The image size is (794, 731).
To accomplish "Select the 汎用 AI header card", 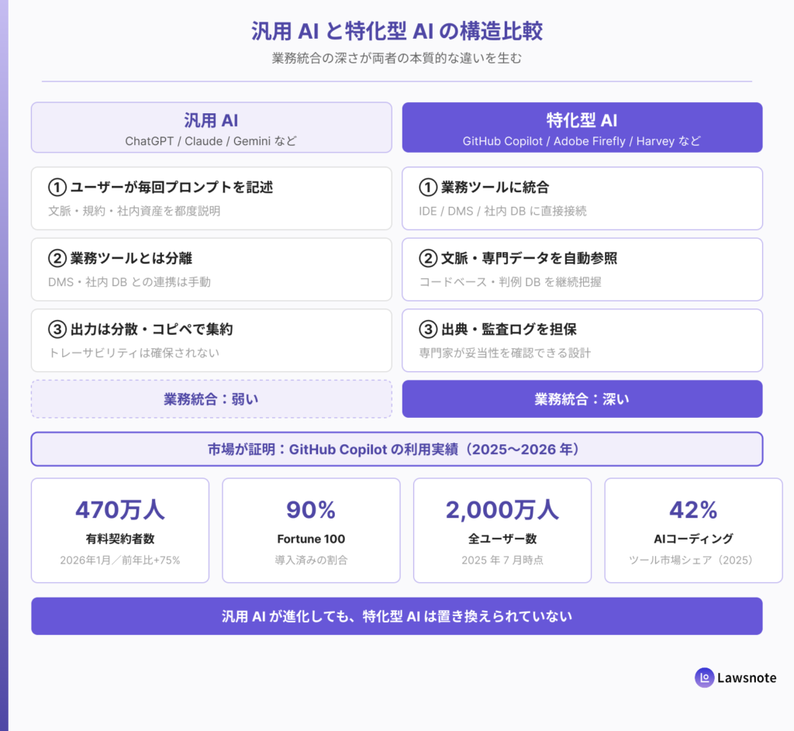I will [212, 128].
